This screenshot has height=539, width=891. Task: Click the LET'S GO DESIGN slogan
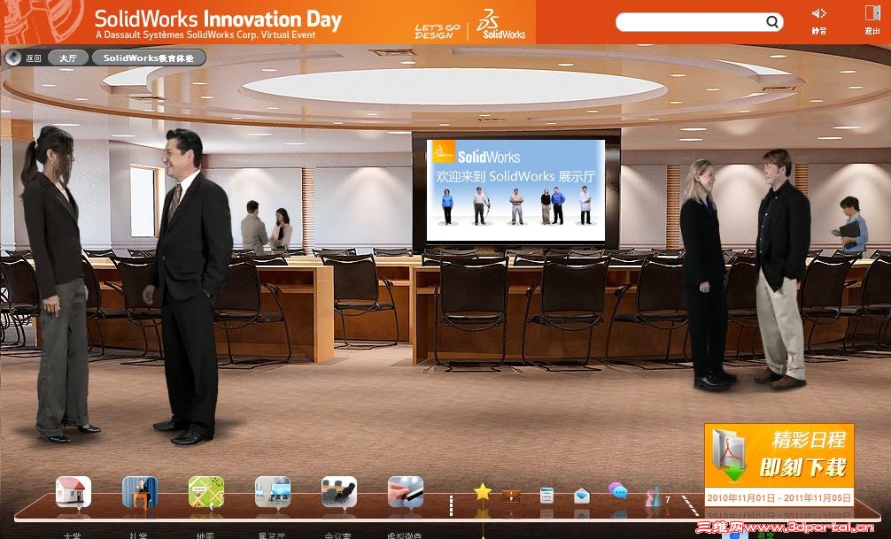[438, 31]
